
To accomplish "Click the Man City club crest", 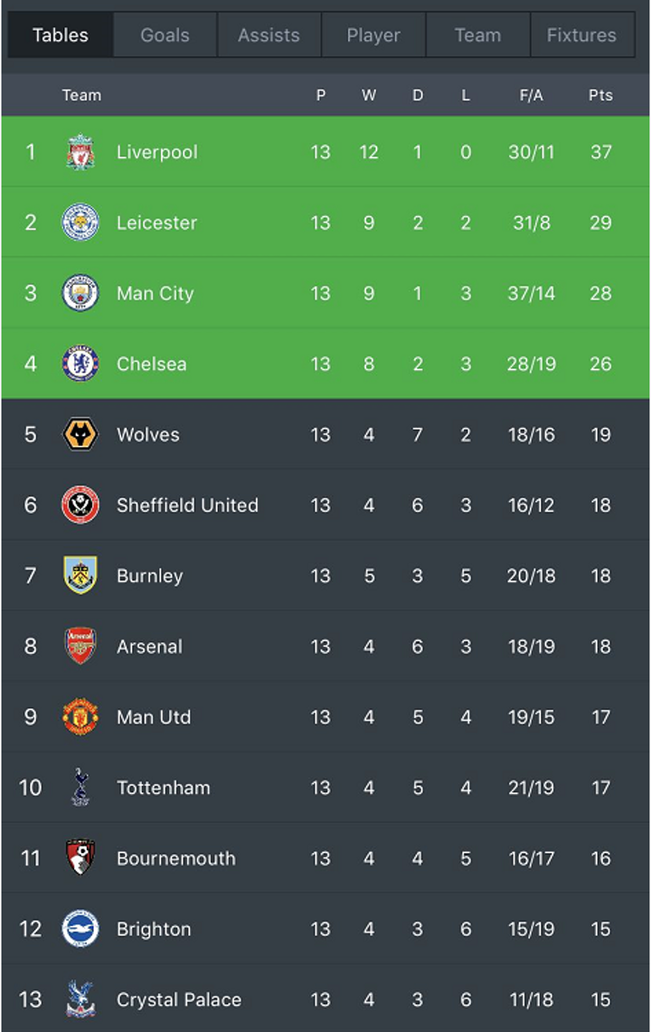I will coord(80,293).
